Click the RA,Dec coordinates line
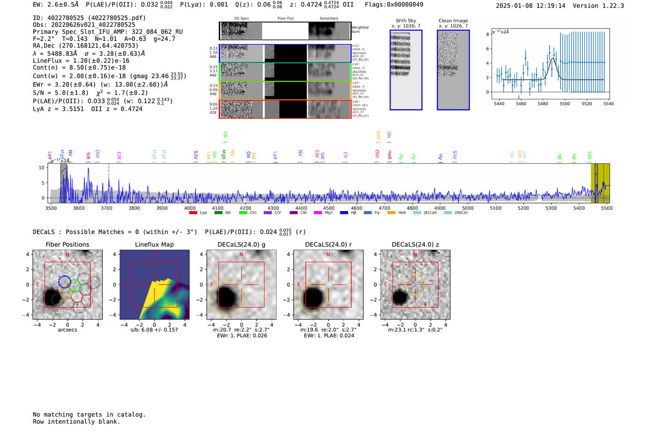Viewport: 657px width, 447px height. pyautogui.click(x=86, y=46)
